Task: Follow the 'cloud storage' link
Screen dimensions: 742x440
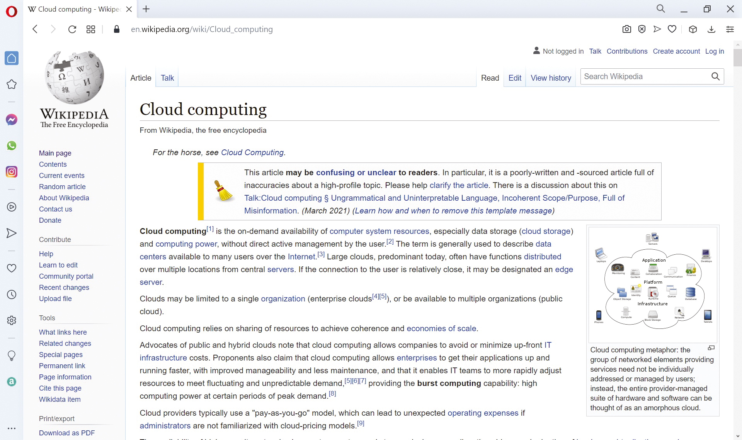Action: 546,231
